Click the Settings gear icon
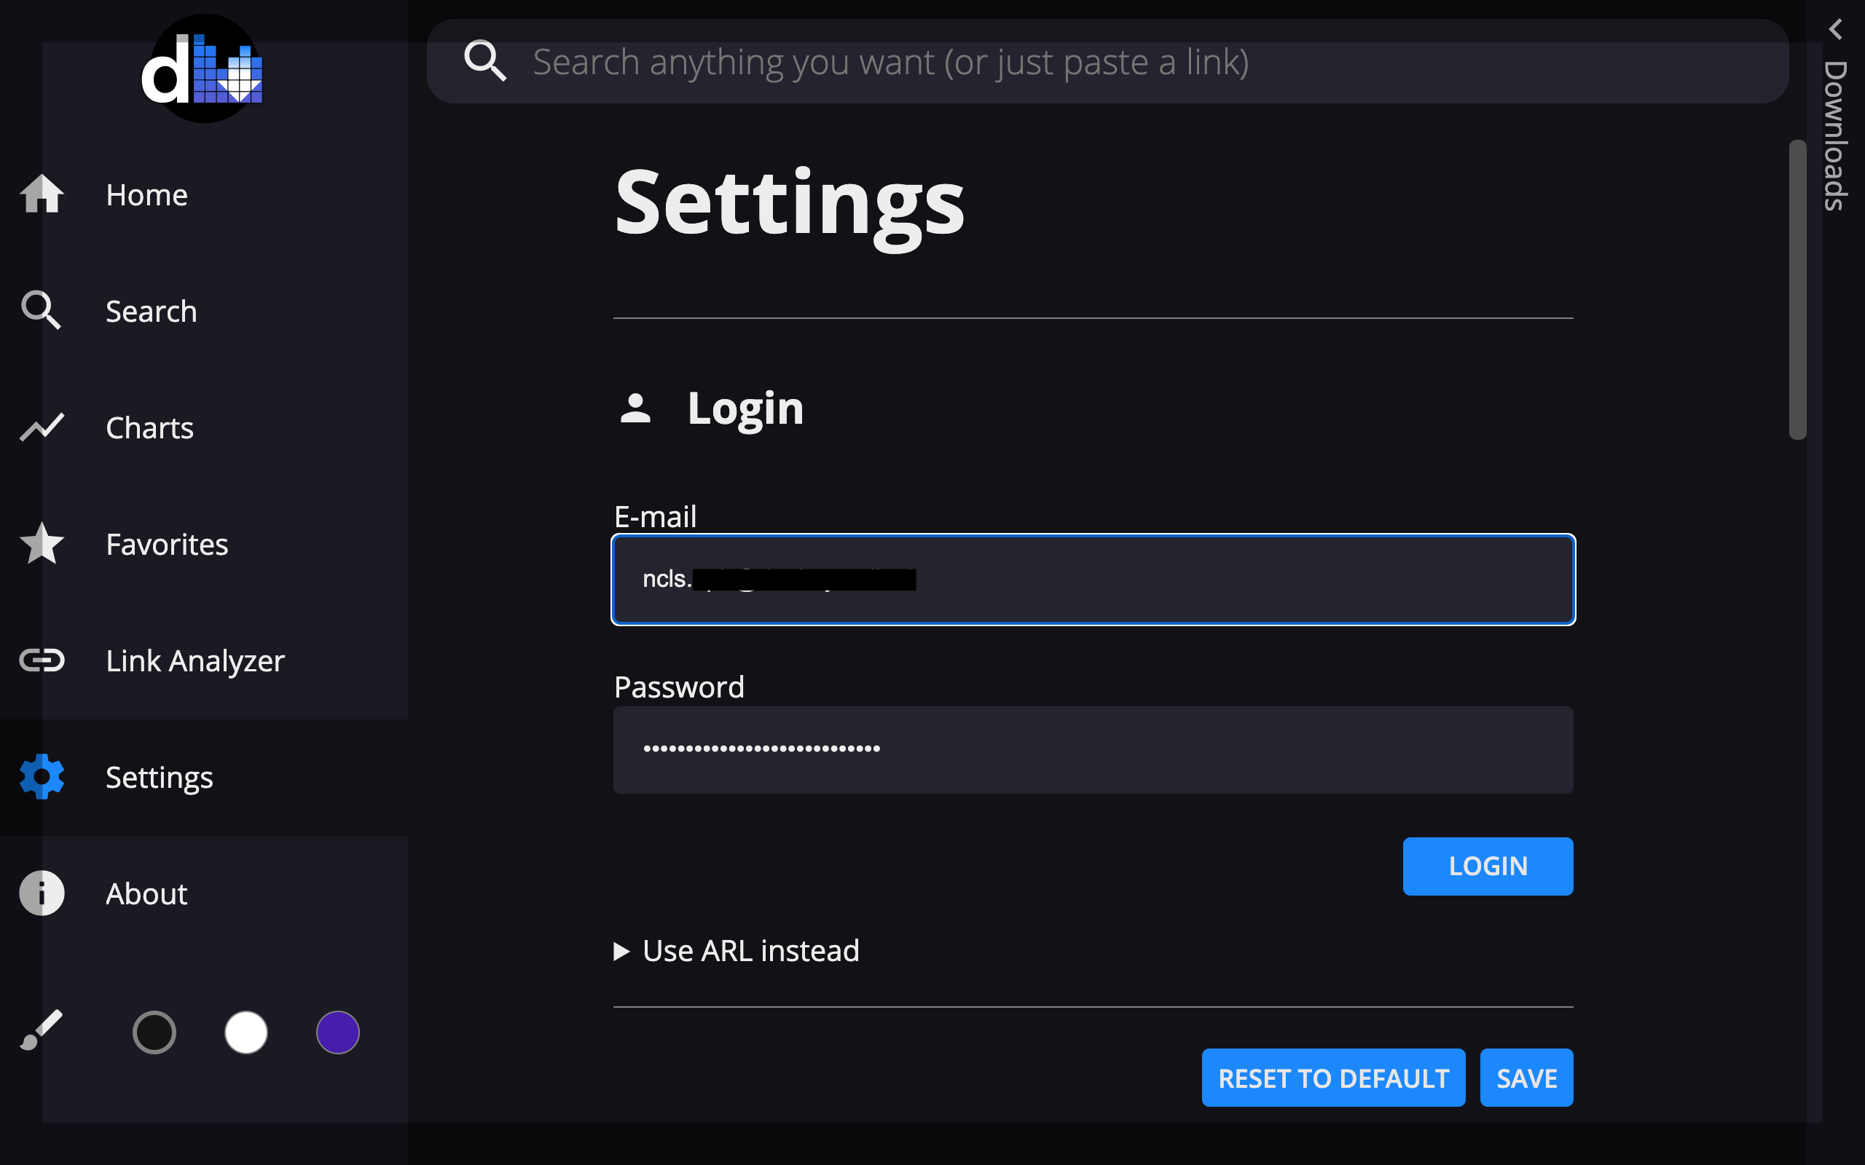1865x1165 pixels. (x=42, y=777)
